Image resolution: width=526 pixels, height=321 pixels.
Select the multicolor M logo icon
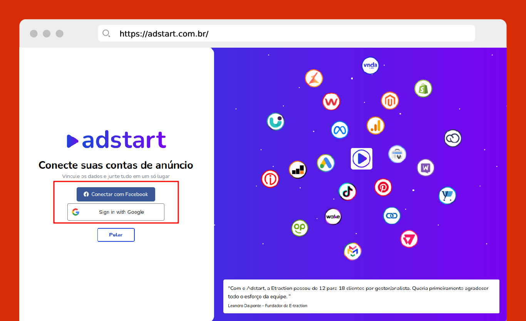click(353, 251)
